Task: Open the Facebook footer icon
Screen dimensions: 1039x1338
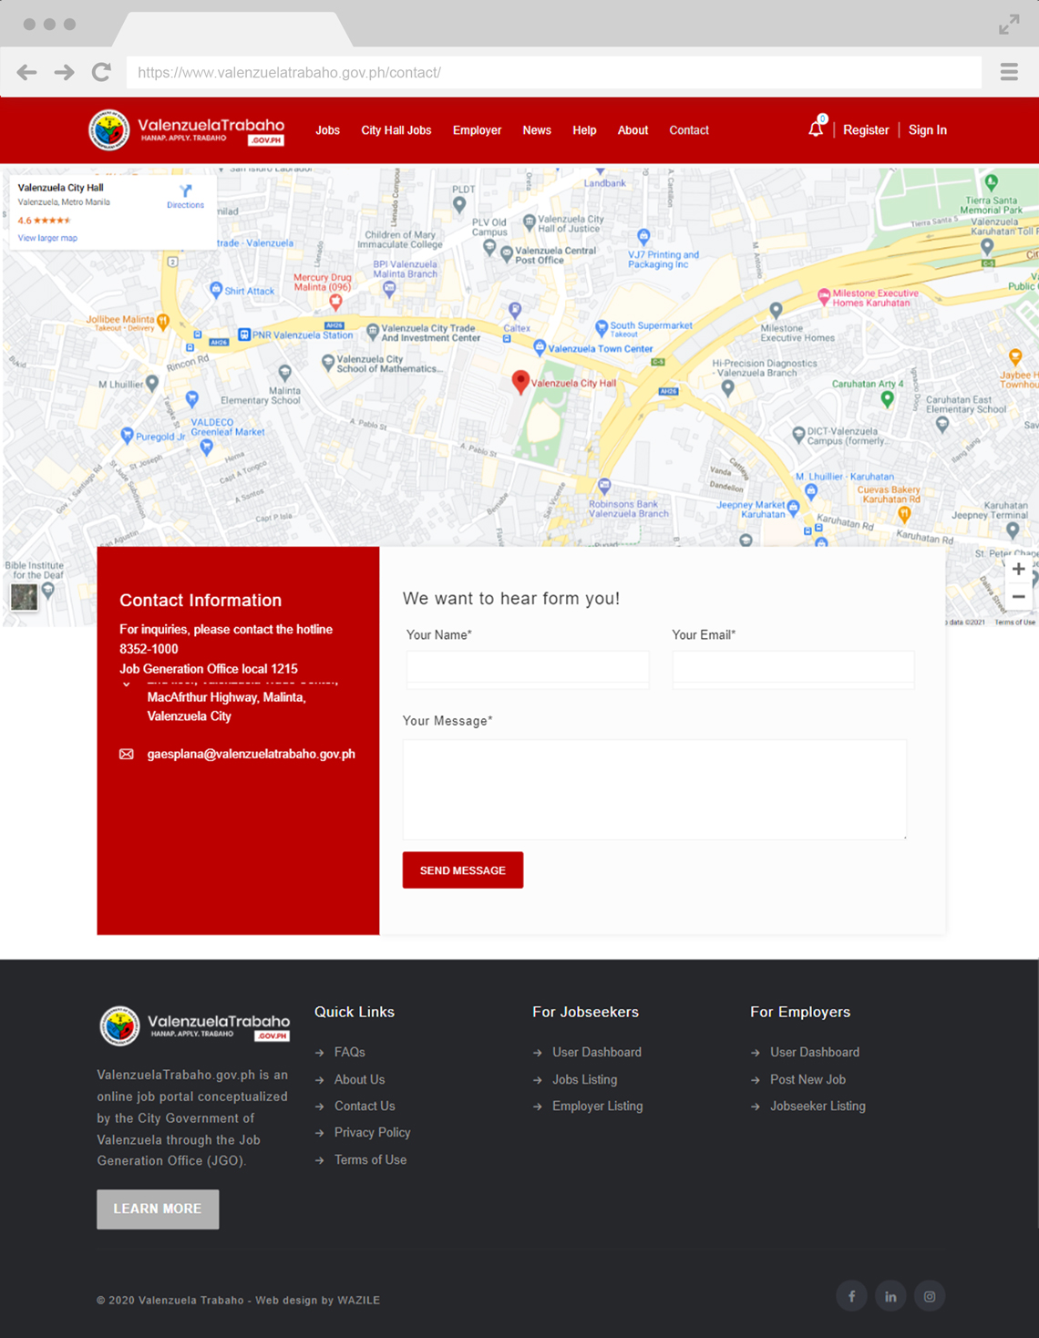Action: coord(851,1296)
